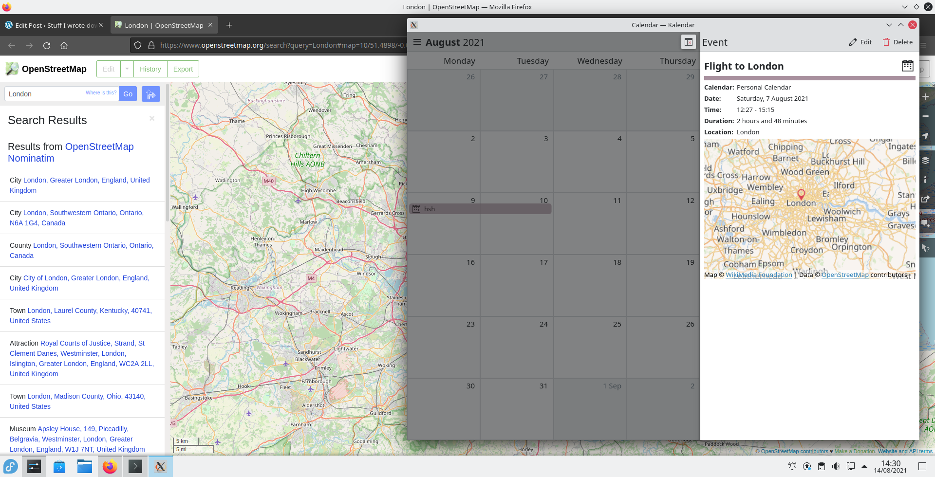935x477 pixels.
Task: Click the Firefox home icon
Action: [x=64, y=45]
